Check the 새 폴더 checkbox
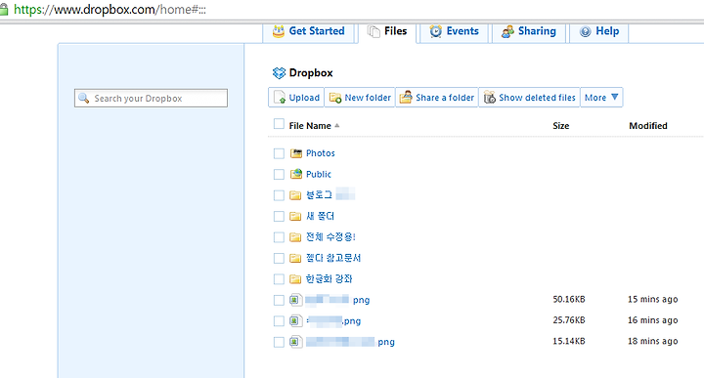The image size is (704, 378). [279, 216]
